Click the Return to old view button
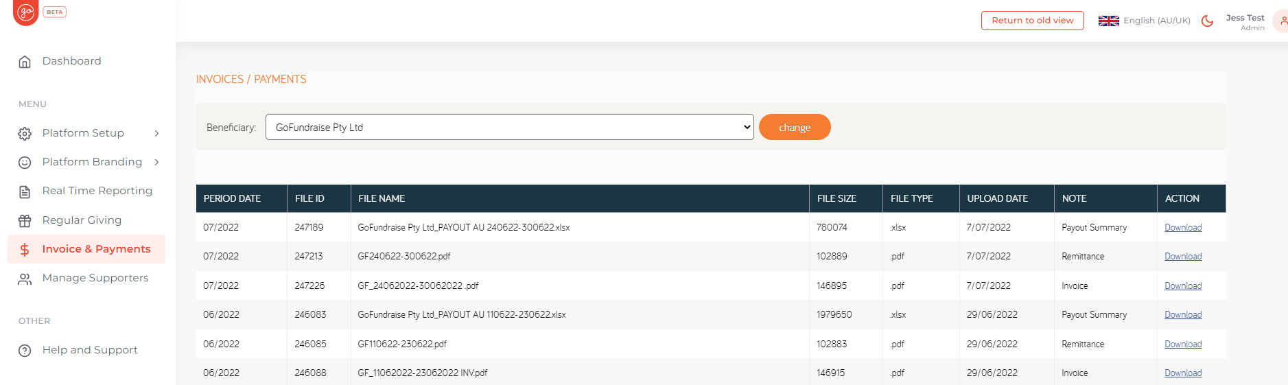 click(x=1032, y=21)
